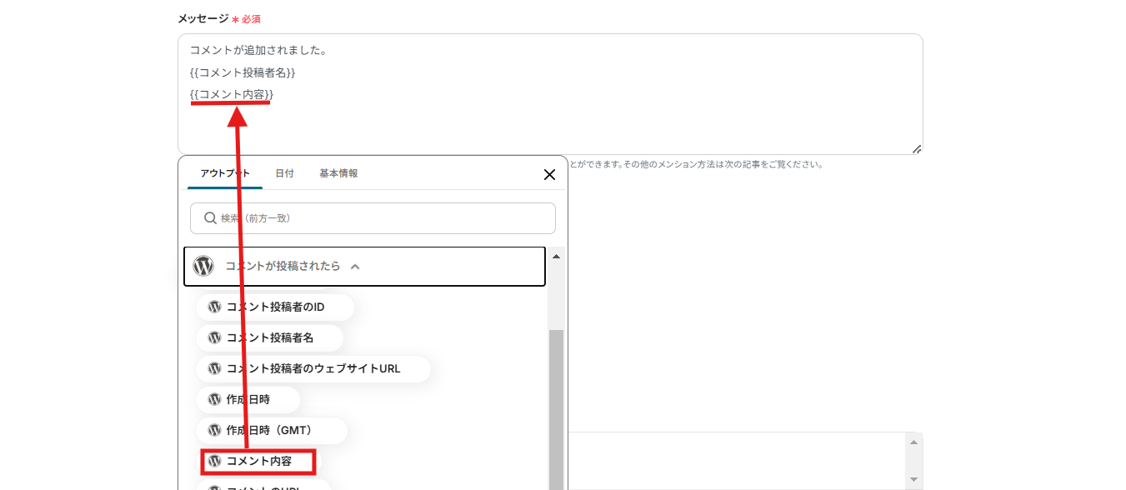Click the WordPress logo in the section header
Image resolution: width=1126 pixels, height=490 pixels.
point(203,267)
